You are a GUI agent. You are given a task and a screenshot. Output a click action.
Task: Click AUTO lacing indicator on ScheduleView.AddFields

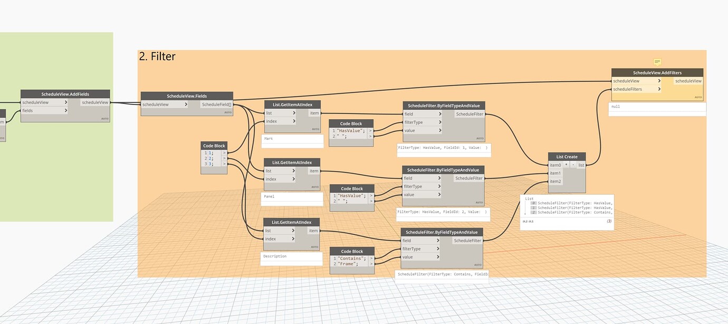(x=103, y=118)
